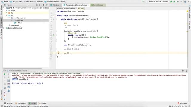The height and width of the screenshot is (107, 191).
Task: Expand the out folder
Action: point(7,13)
